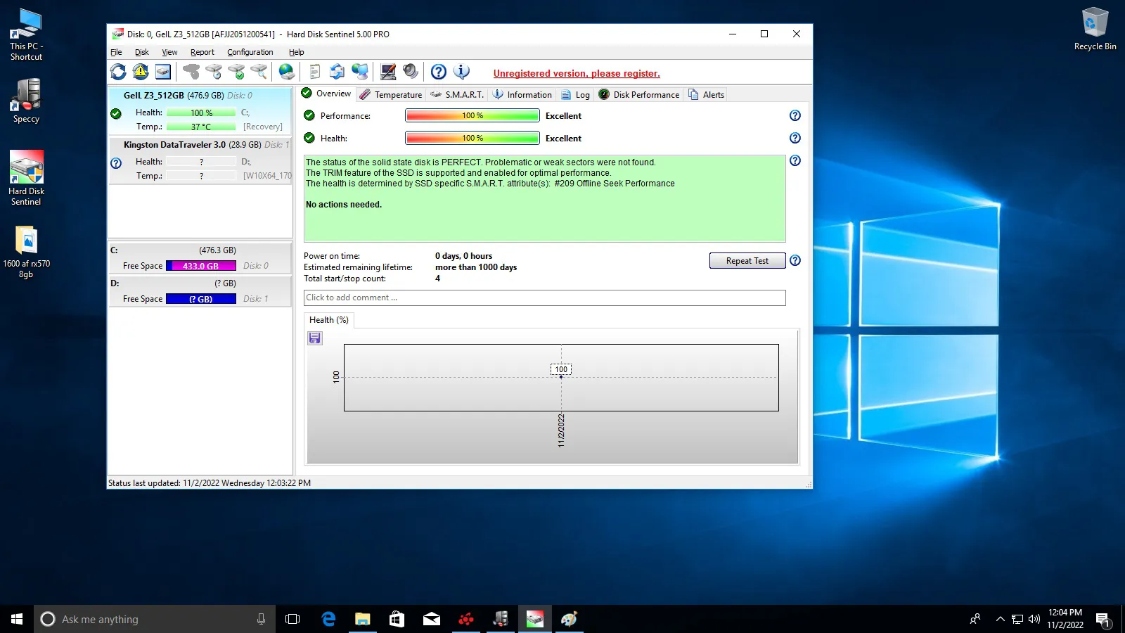Open the Configuration menu
1125x633 pixels.
coord(250,52)
